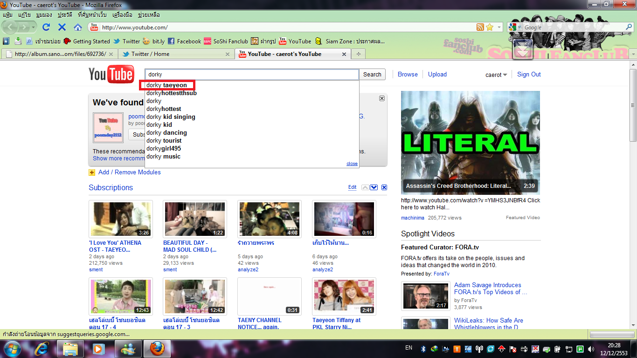This screenshot has width=637, height=358.
Task: Open the Twitter bookmark in bookmarks toolbar
Action: coord(126,41)
